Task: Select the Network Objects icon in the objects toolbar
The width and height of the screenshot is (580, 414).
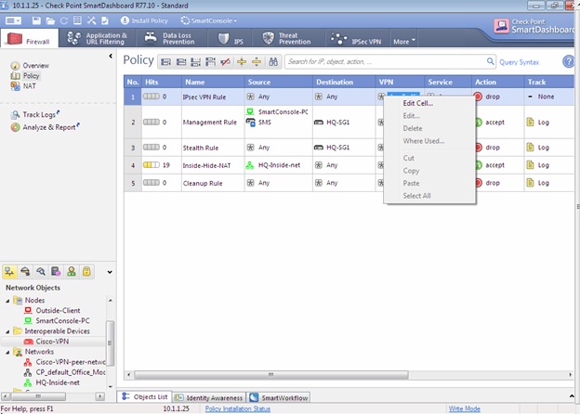Action: coord(9,272)
